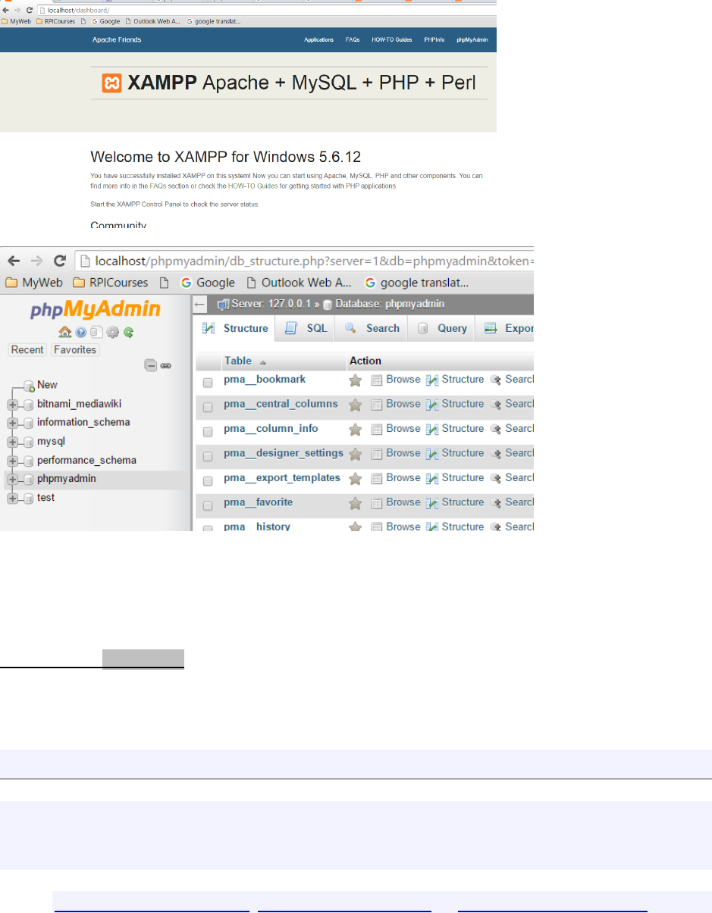Star pma__favorite table as favorite
Screen dimensions: 712x913
tap(355, 503)
